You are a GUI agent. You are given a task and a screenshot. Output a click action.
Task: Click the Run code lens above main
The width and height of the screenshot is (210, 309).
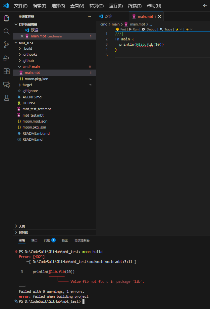coord(135,29)
